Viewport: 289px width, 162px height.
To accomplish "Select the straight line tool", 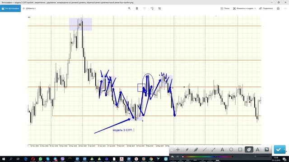I will click(205, 150).
